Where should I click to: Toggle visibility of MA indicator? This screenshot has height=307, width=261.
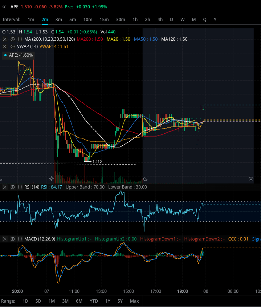tap(12, 39)
